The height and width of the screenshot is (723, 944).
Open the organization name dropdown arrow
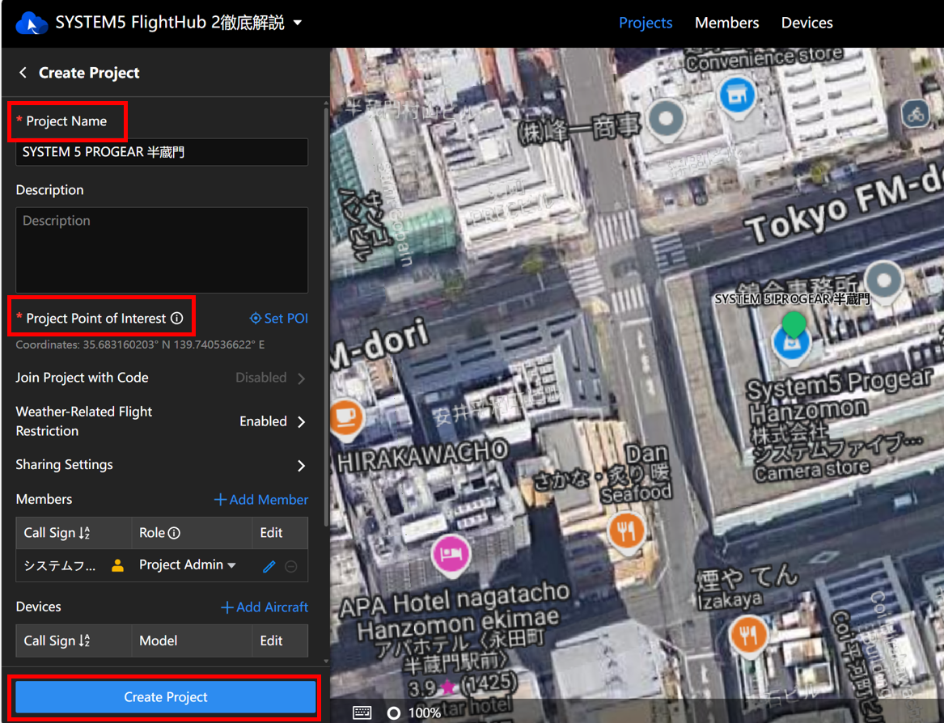pos(298,23)
